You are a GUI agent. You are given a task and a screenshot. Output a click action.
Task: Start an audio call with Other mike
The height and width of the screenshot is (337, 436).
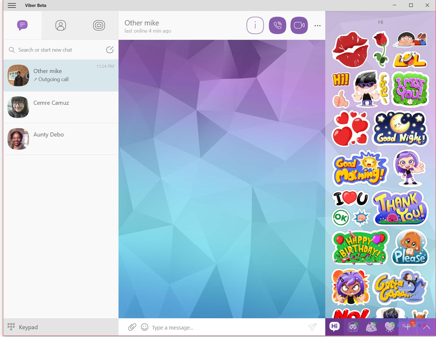coord(277,25)
